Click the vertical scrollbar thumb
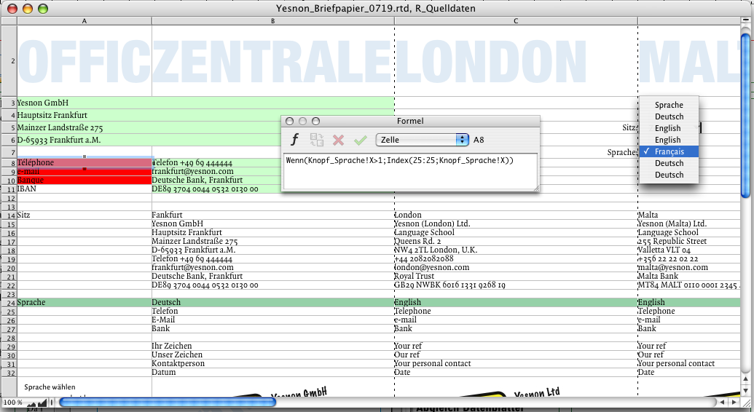This screenshot has height=412, width=754. pyautogui.click(x=747, y=116)
